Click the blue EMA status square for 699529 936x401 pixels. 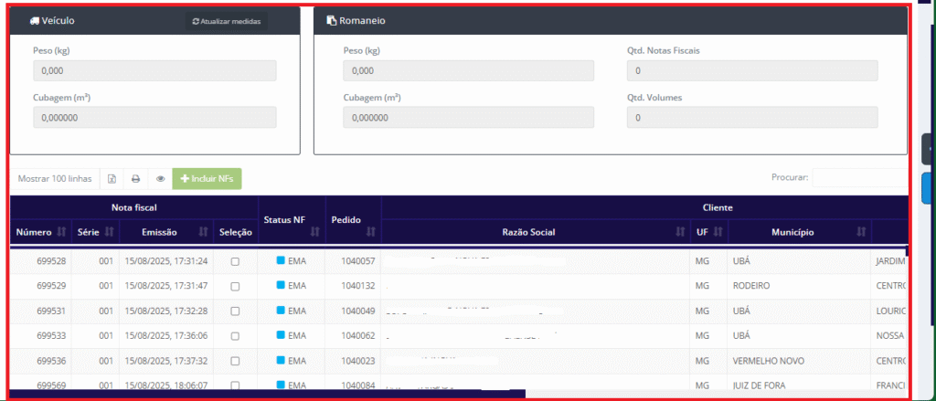point(281,286)
